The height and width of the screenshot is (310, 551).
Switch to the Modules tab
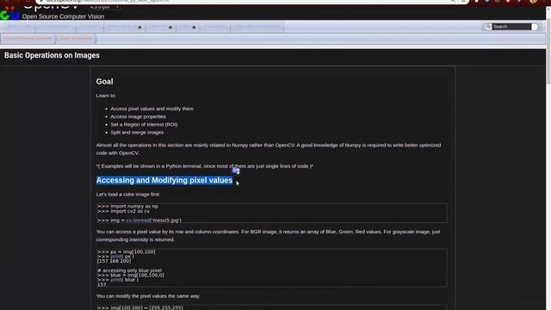point(90,27)
